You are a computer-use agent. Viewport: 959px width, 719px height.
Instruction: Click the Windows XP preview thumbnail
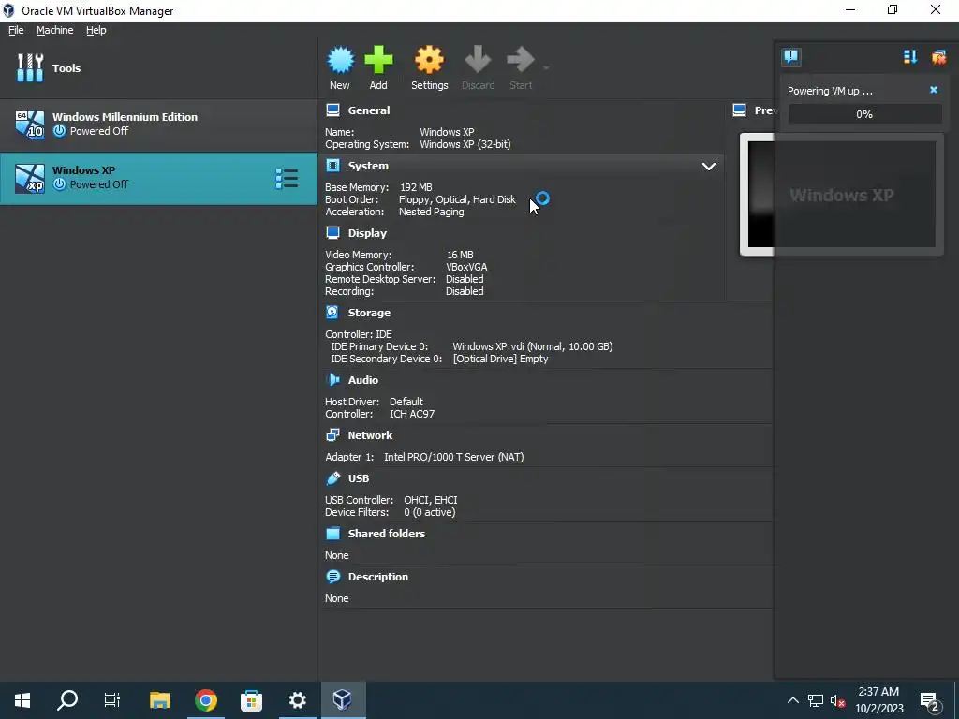842,195
